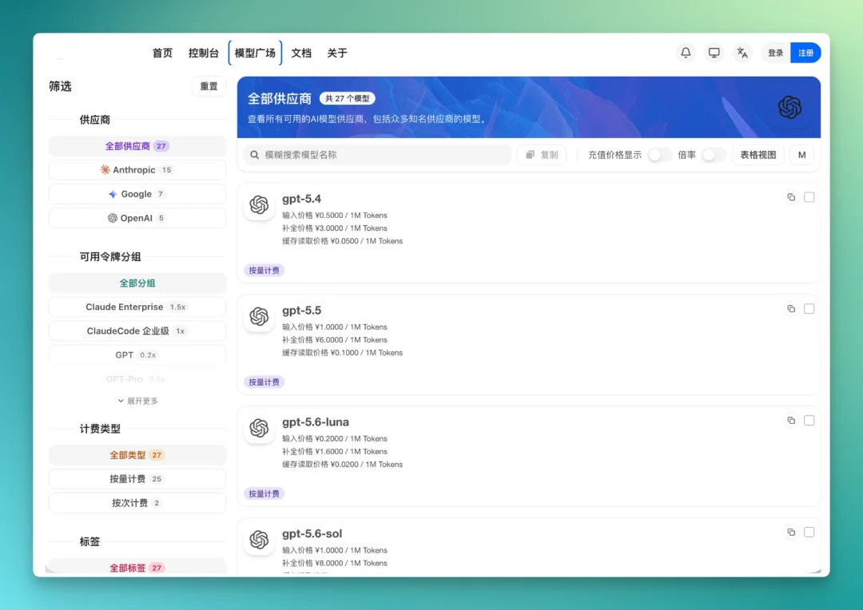This screenshot has height=610, width=863.
Task: Filter by Google supplier
Action: pos(137,194)
